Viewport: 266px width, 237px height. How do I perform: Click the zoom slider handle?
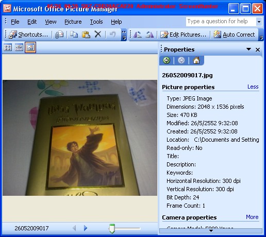coord(112,229)
